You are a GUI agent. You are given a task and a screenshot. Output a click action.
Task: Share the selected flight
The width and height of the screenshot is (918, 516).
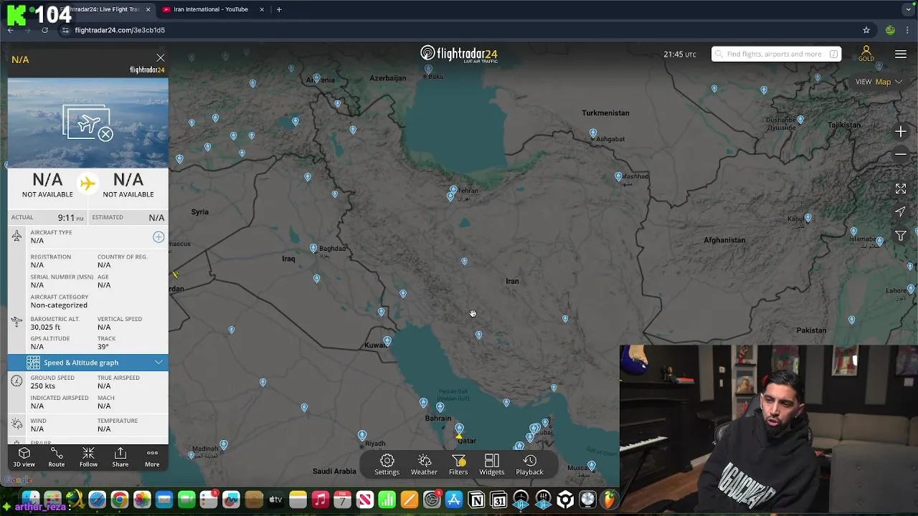tap(120, 457)
